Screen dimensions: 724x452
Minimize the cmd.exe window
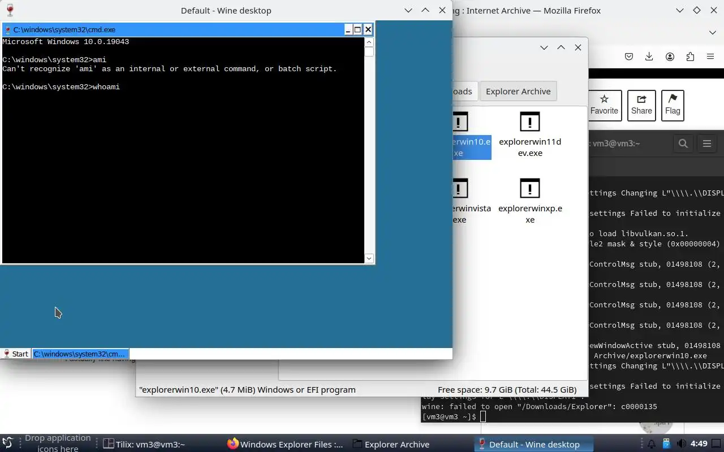[348, 29]
